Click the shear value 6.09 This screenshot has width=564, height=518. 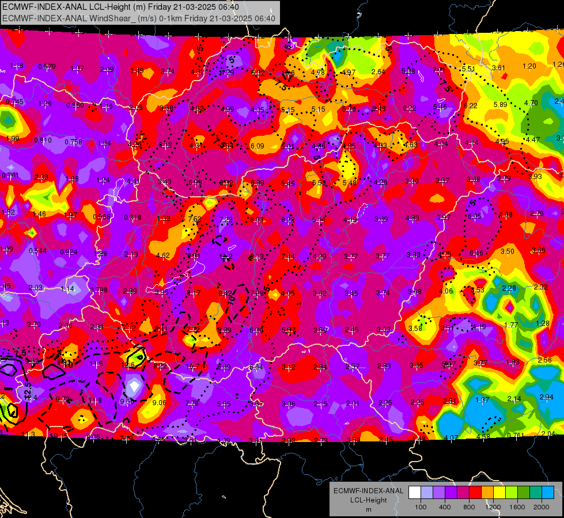257,146
